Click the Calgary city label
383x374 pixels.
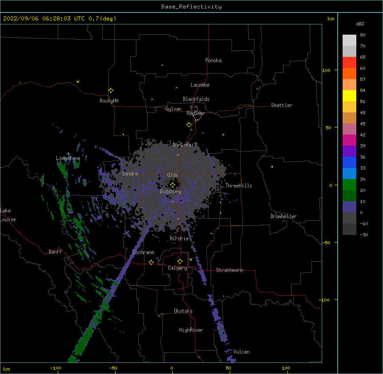point(177,268)
